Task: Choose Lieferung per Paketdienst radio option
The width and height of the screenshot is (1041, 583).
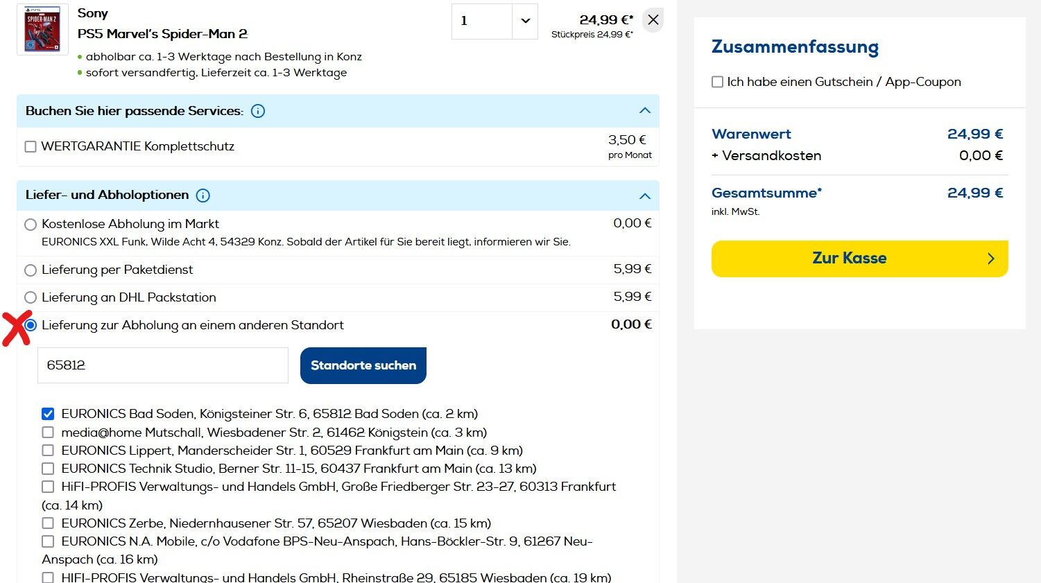Action: tap(31, 270)
